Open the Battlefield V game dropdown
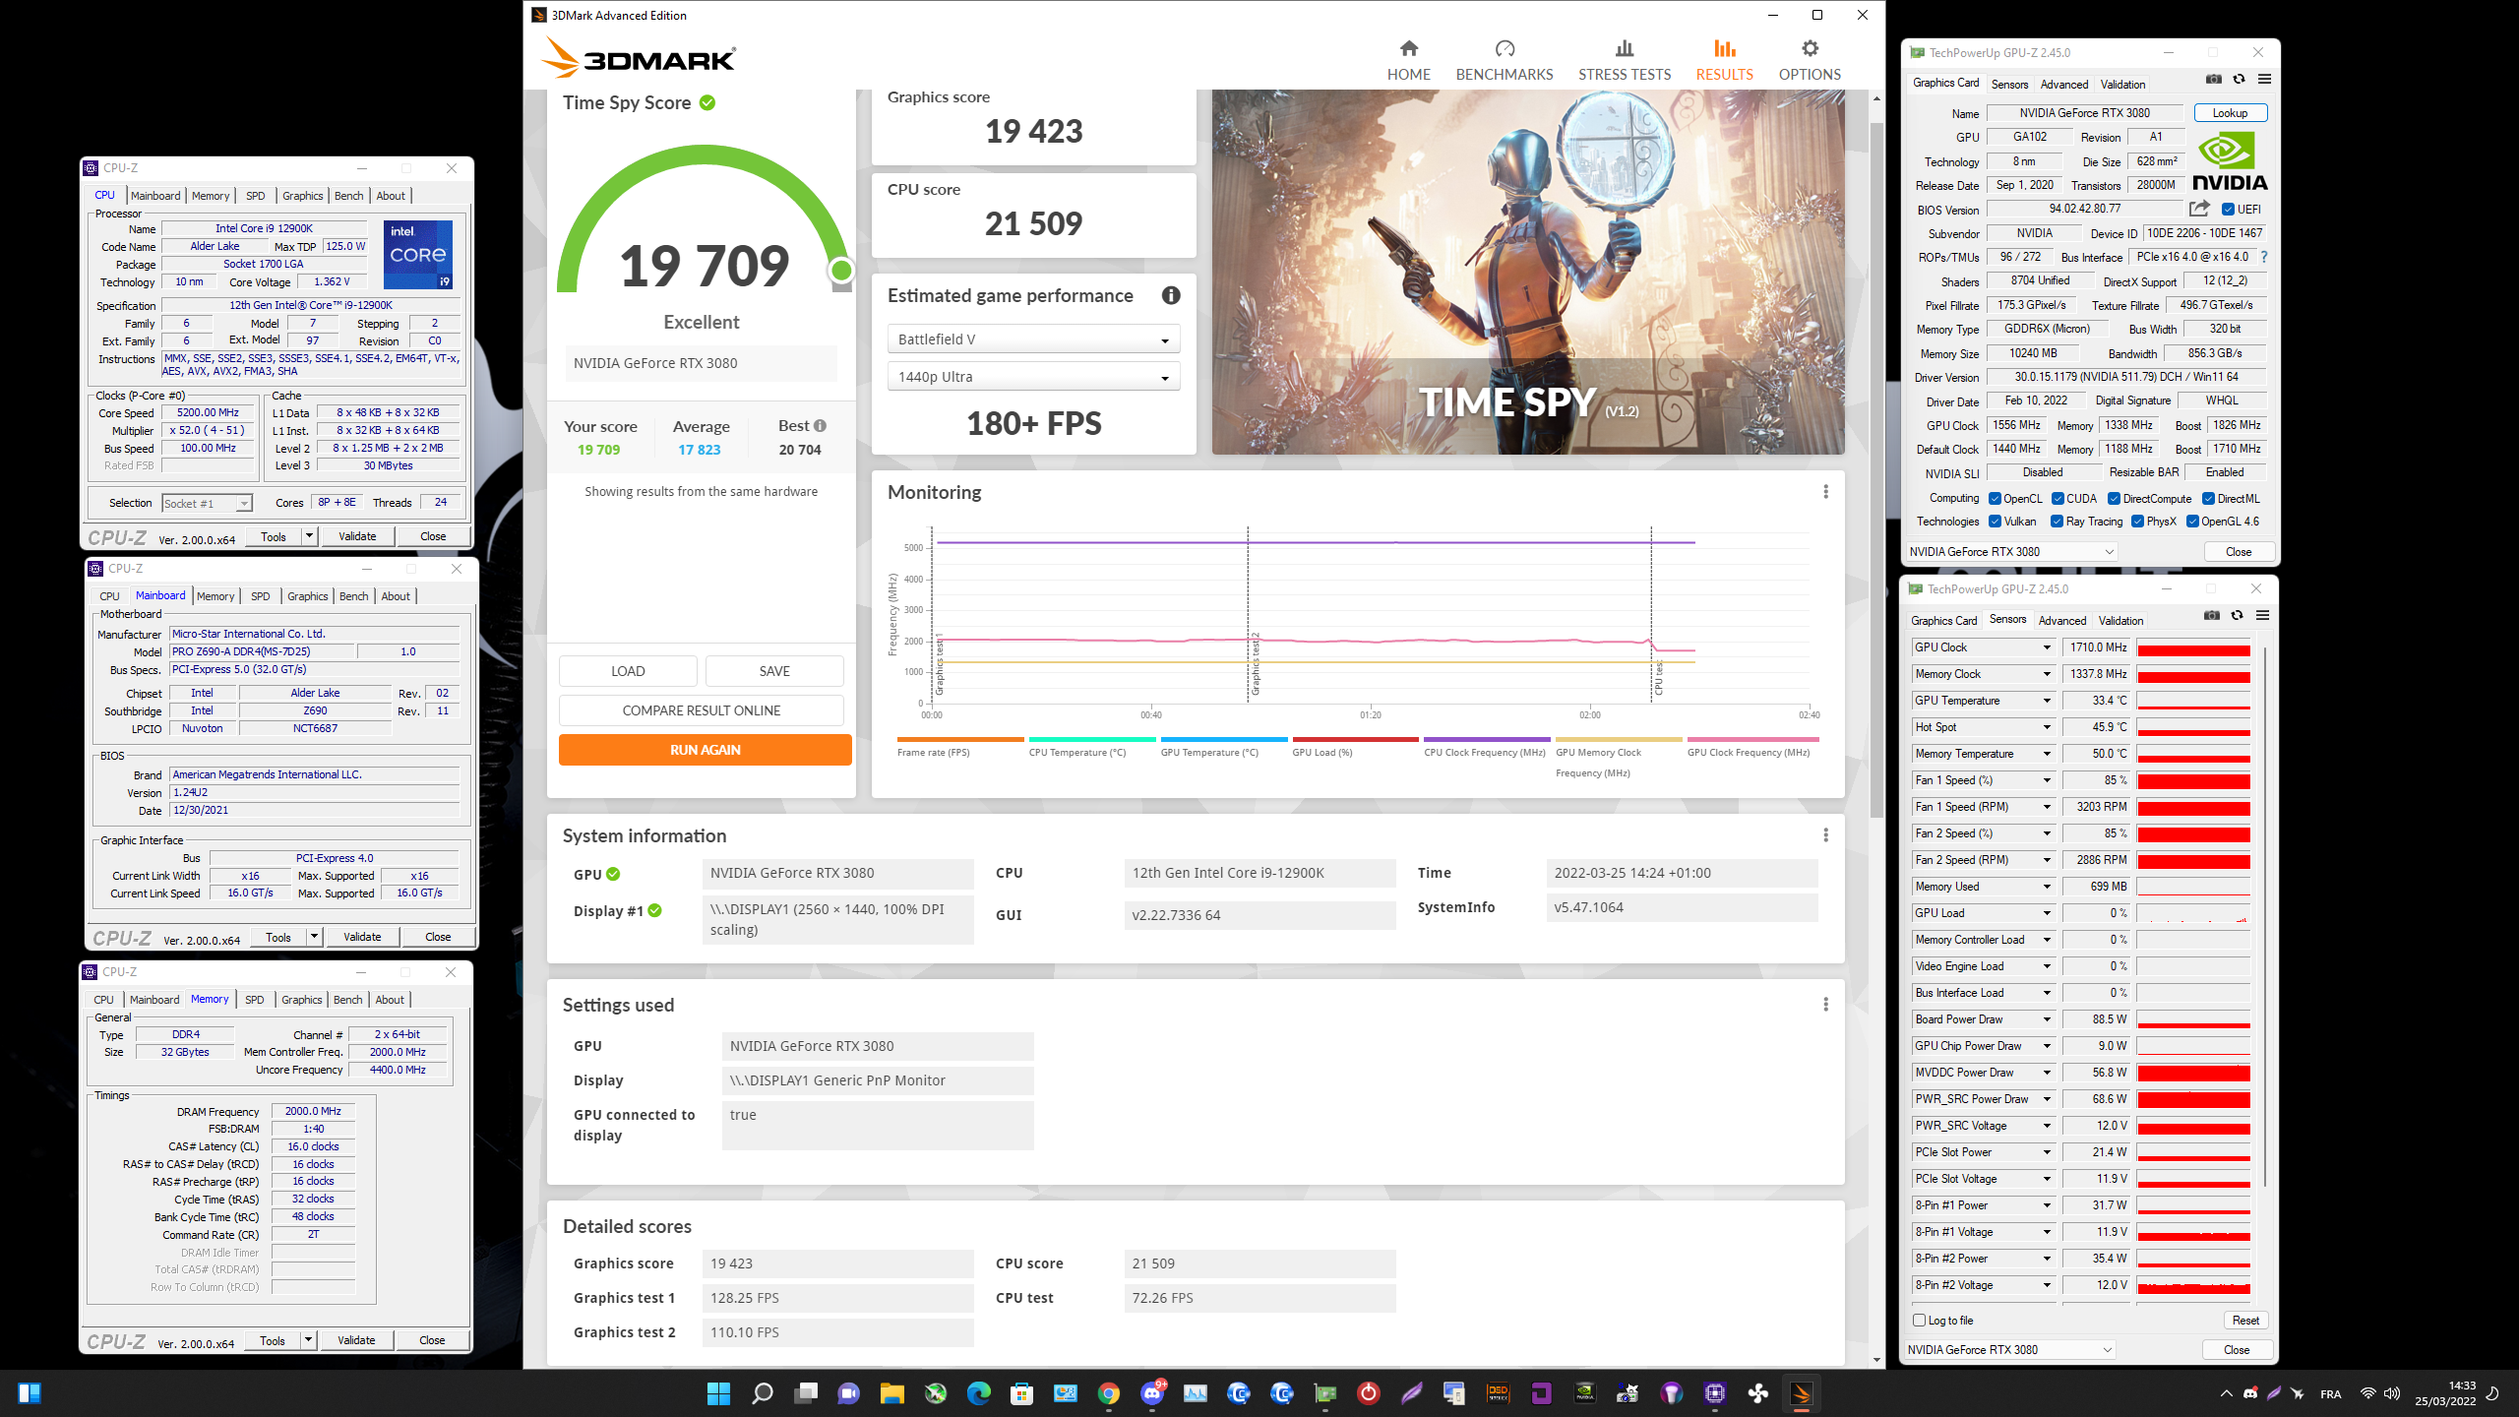Image resolution: width=2519 pixels, height=1417 pixels. pos(1033,339)
